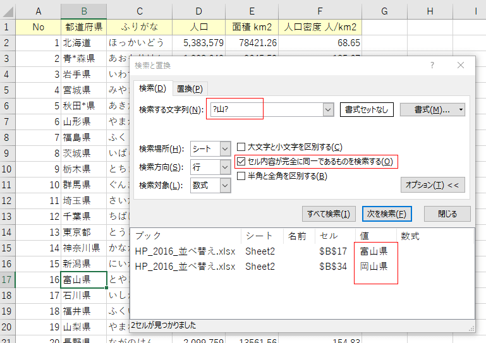Select column D header in spreadsheet
The height and width of the screenshot is (343, 486).
(x=198, y=11)
